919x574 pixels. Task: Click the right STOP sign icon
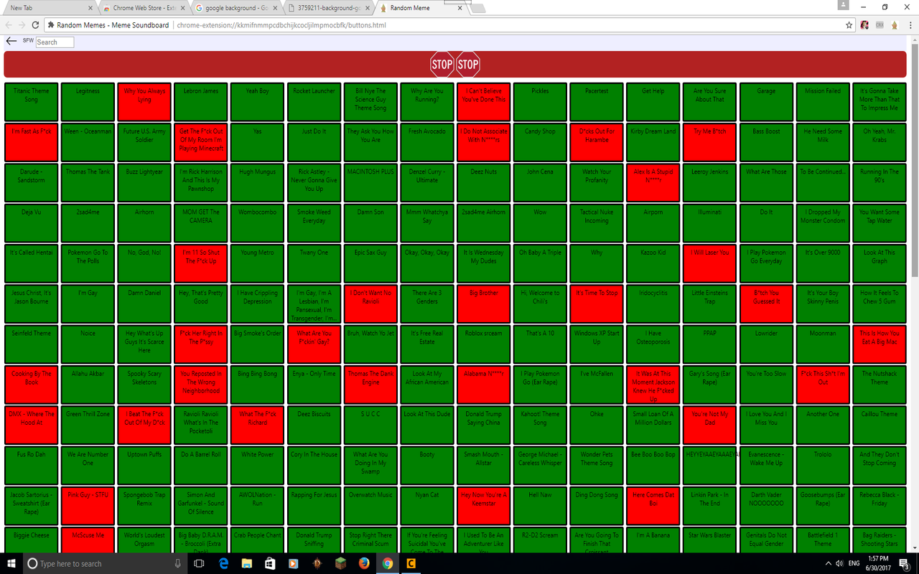468,65
